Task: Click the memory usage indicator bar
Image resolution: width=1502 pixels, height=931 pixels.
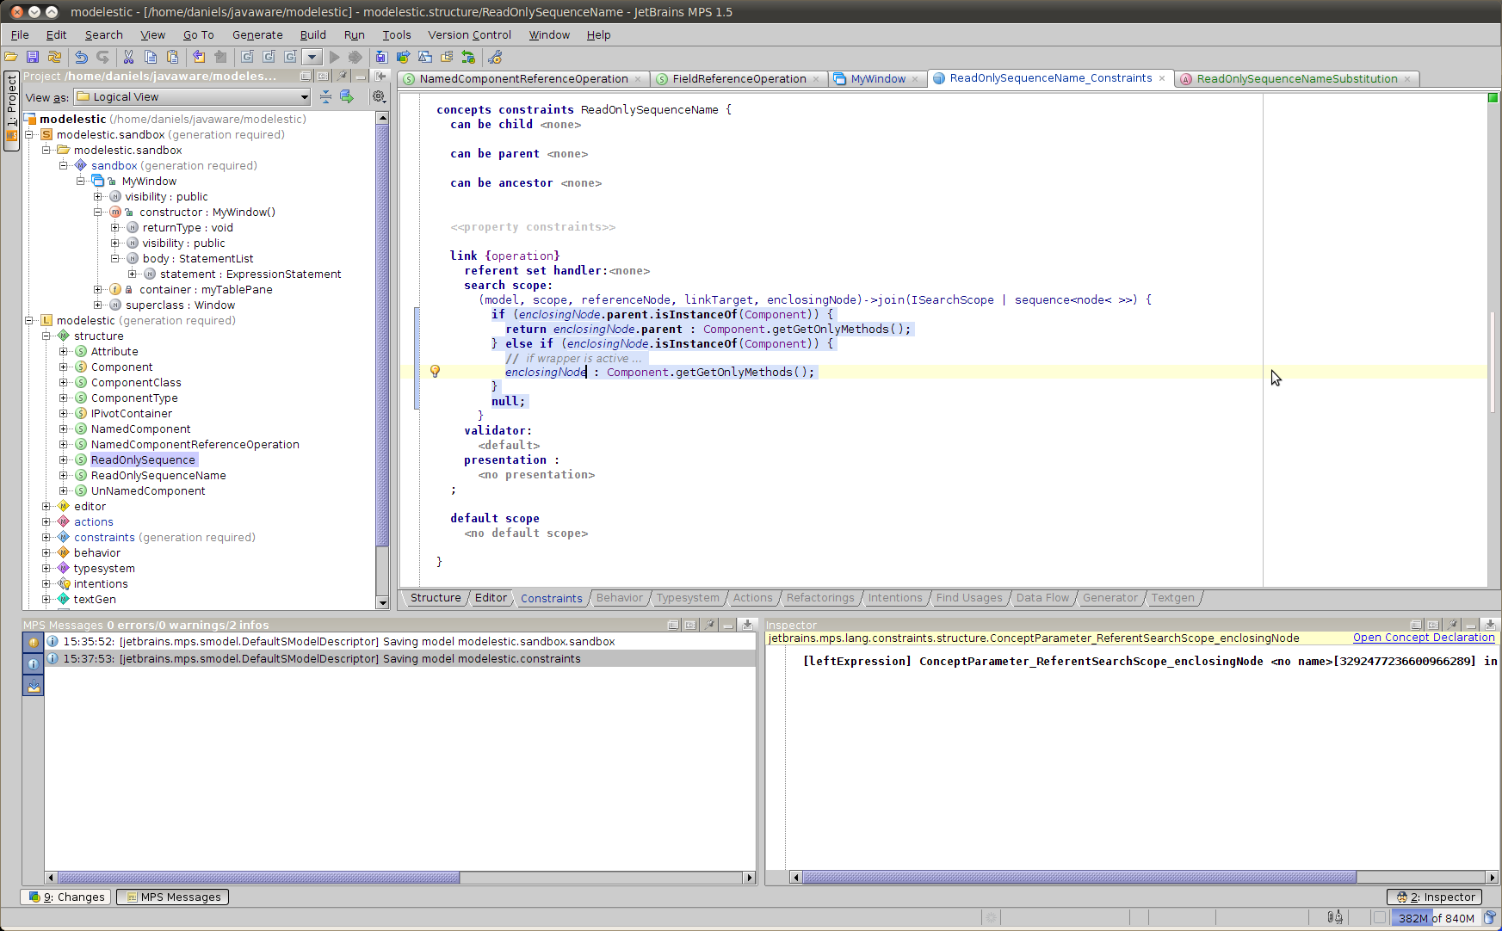Action: tap(1436, 917)
